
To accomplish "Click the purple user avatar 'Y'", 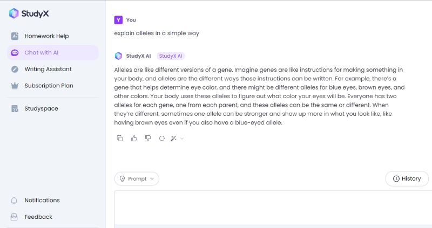I will click(x=118, y=20).
